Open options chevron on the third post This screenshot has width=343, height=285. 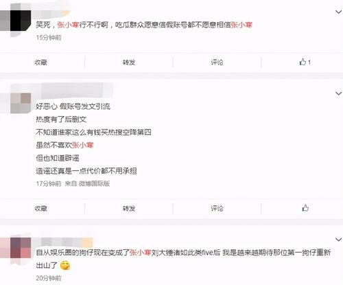(x=338, y=240)
